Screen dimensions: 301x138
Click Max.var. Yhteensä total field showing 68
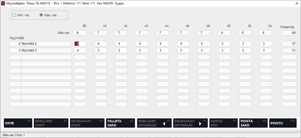pyautogui.click(x=289, y=33)
